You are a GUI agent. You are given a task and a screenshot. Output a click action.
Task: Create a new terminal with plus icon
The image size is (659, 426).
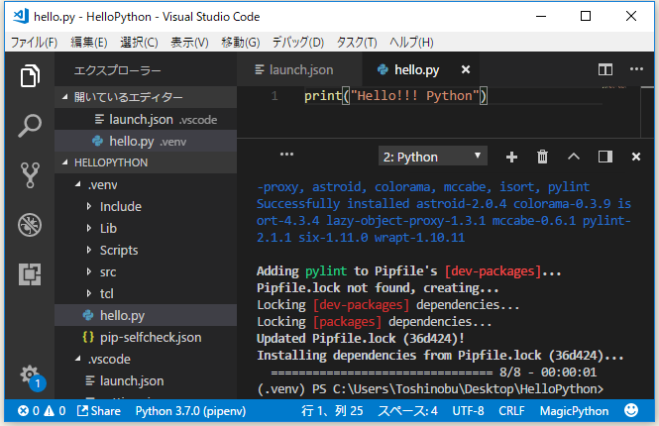(511, 158)
